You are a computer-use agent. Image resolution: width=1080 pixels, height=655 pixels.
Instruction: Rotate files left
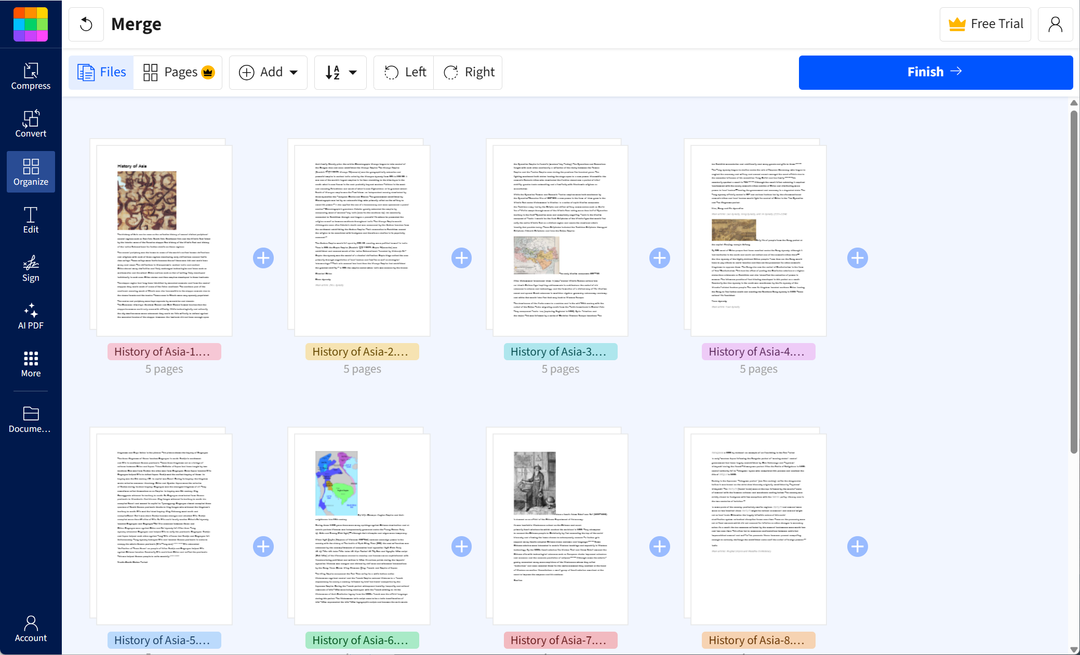click(403, 72)
